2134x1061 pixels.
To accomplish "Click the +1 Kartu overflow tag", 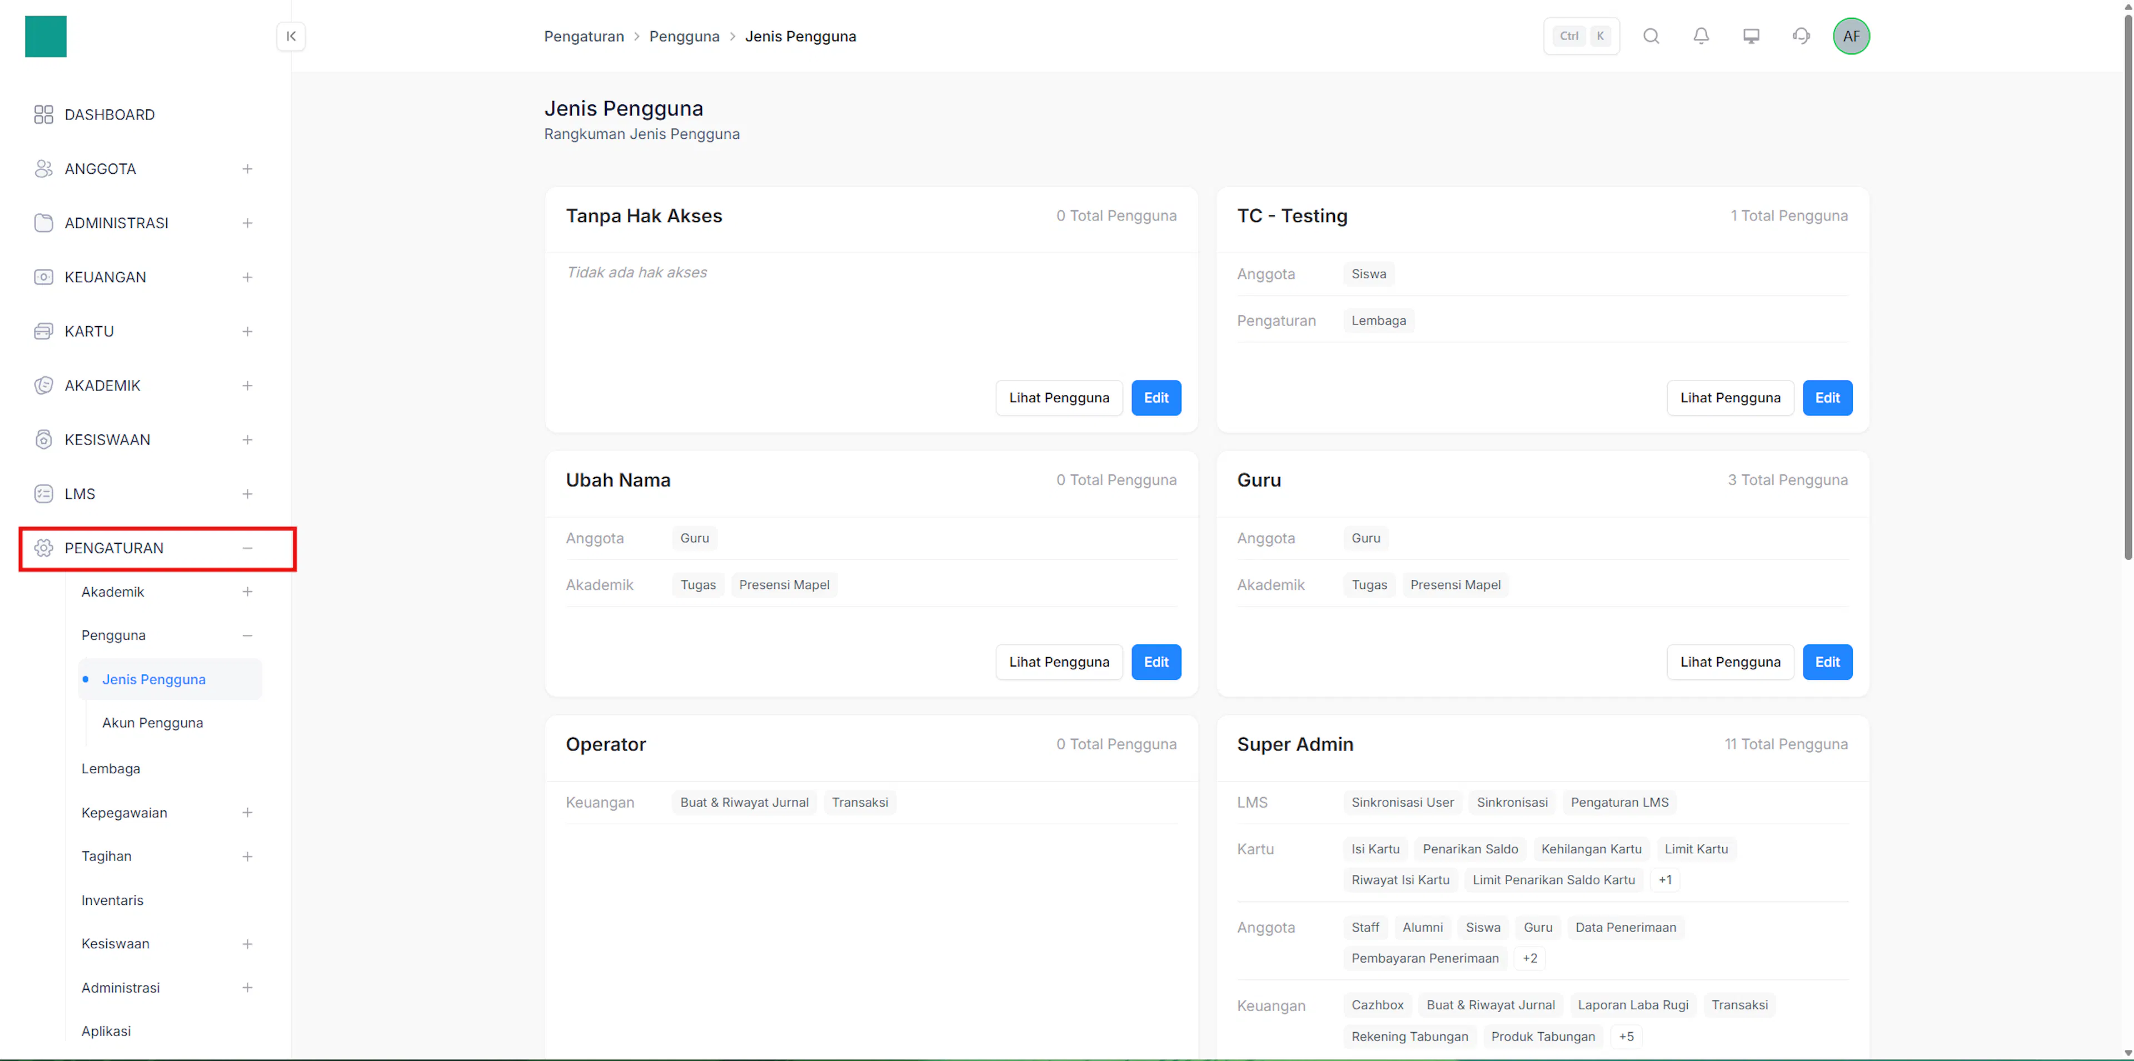I will pos(1665,879).
